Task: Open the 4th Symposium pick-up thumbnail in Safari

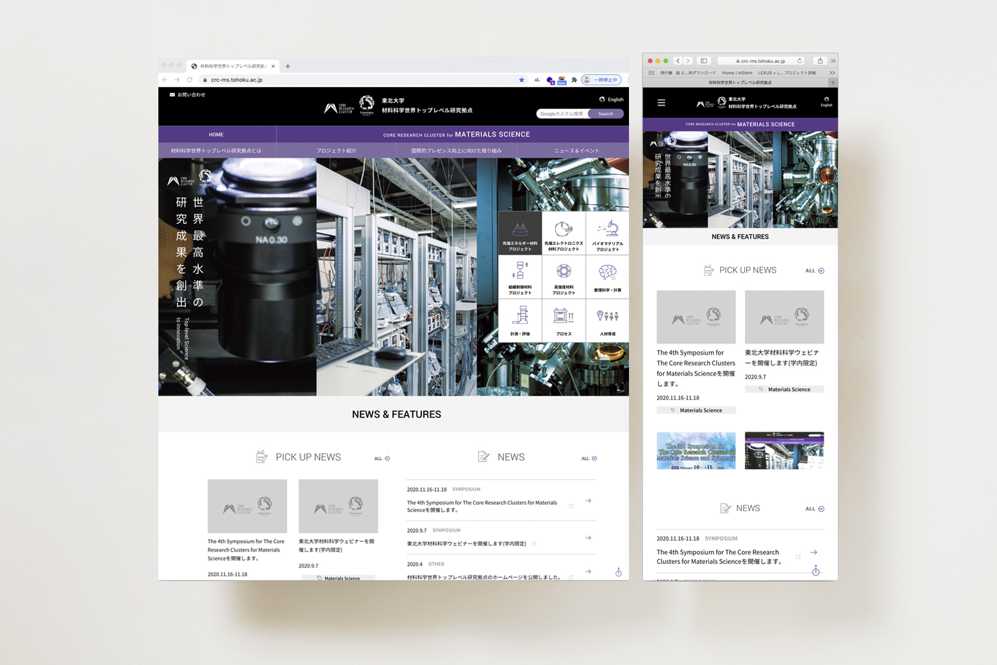Action: pos(696,317)
